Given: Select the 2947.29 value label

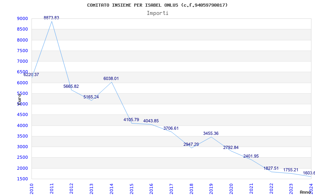Looking at the screenshot, I should (x=191, y=144).
